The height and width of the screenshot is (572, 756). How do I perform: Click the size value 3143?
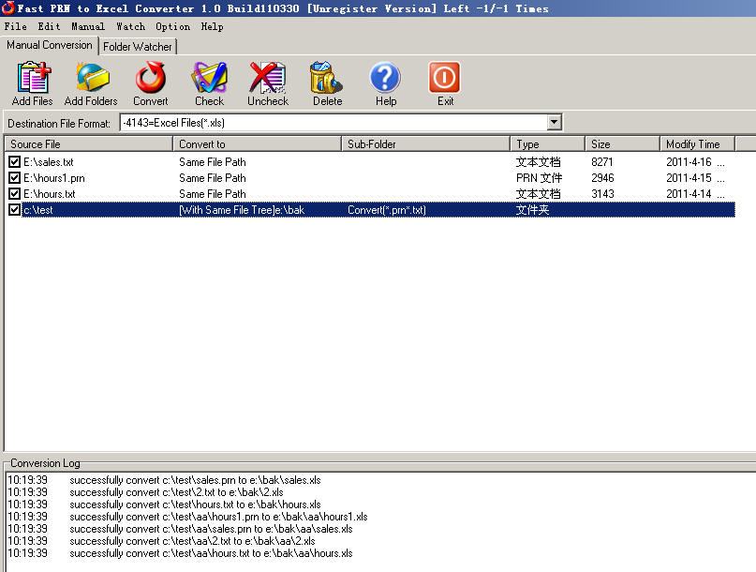pyautogui.click(x=602, y=193)
